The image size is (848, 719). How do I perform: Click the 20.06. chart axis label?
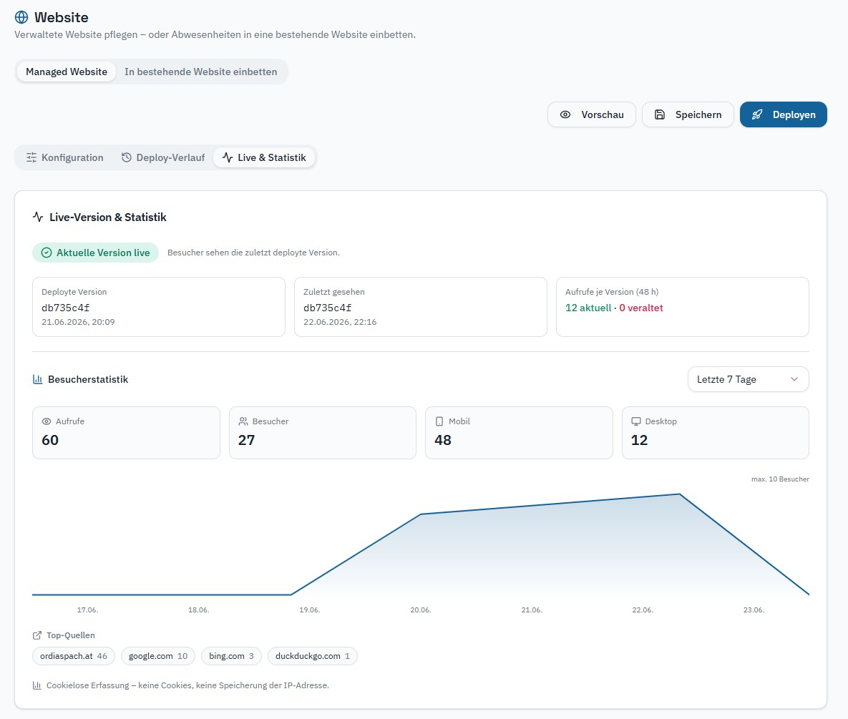421,610
